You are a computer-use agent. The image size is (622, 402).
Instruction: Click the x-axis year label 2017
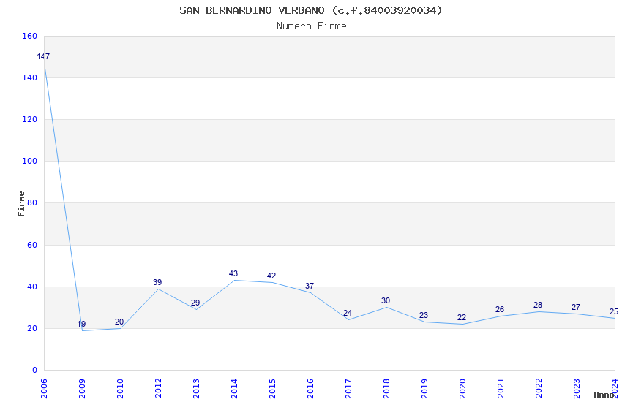point(348,389)
